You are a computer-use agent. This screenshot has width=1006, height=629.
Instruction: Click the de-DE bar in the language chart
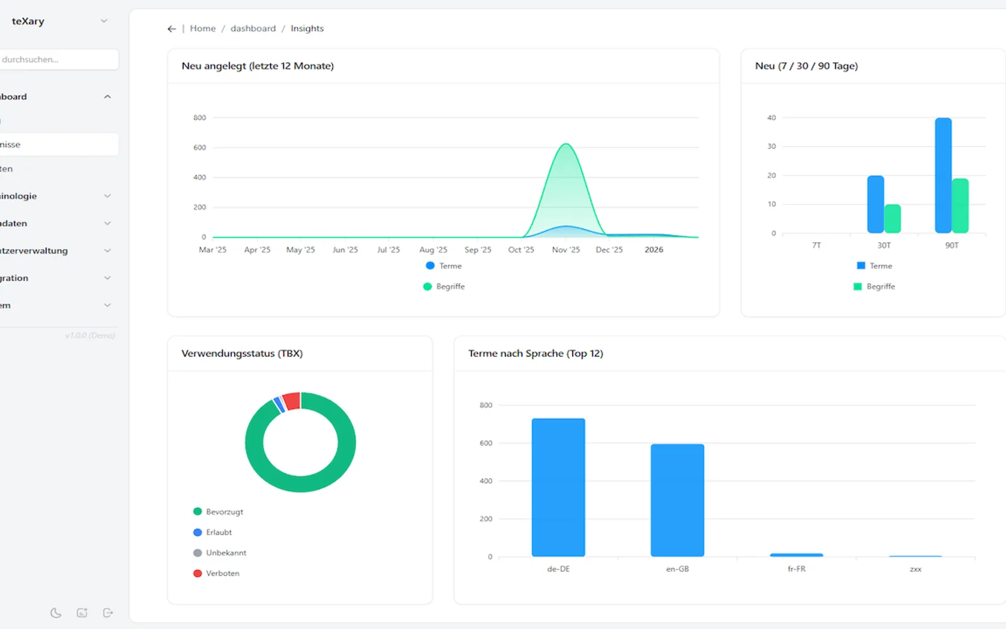(x=558, y=487)
